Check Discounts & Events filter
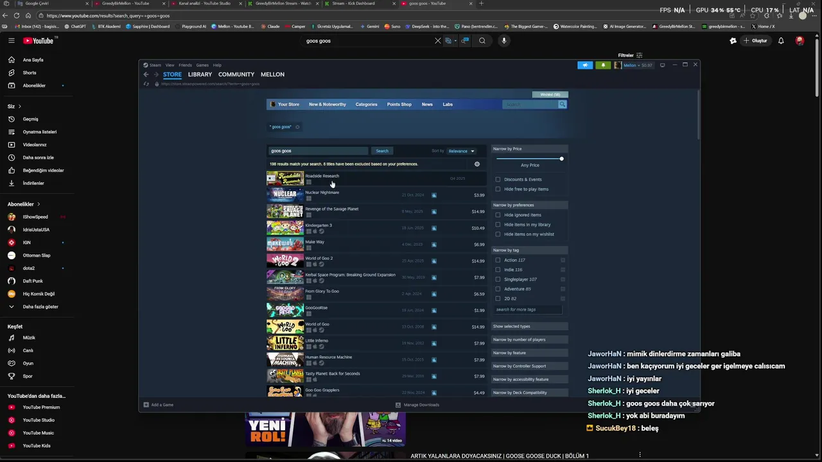The image size is (822, 462). (498, 180)
